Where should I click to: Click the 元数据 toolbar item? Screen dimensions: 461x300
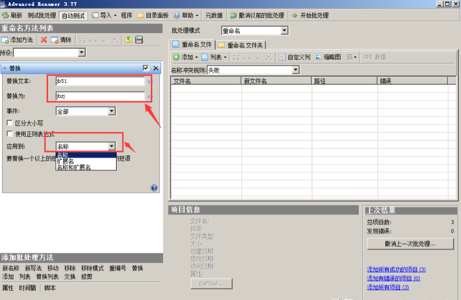point(214,15)
